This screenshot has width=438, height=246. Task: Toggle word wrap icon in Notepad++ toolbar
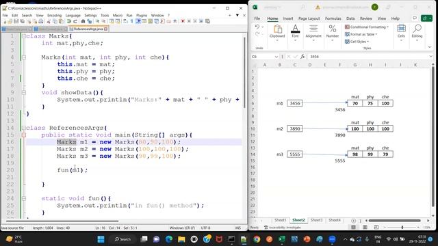(126, 21)
